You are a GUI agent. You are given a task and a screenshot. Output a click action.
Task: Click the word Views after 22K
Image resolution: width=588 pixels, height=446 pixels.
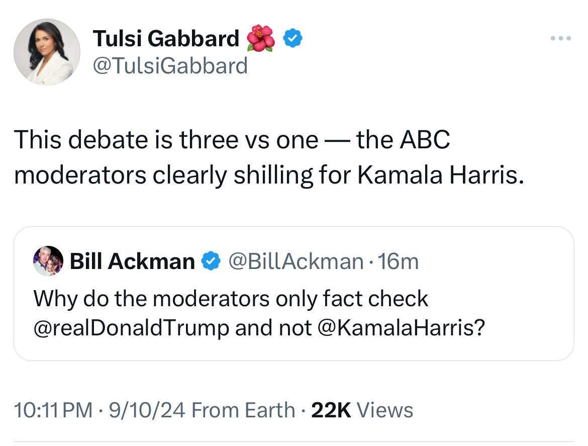(384, 410)
